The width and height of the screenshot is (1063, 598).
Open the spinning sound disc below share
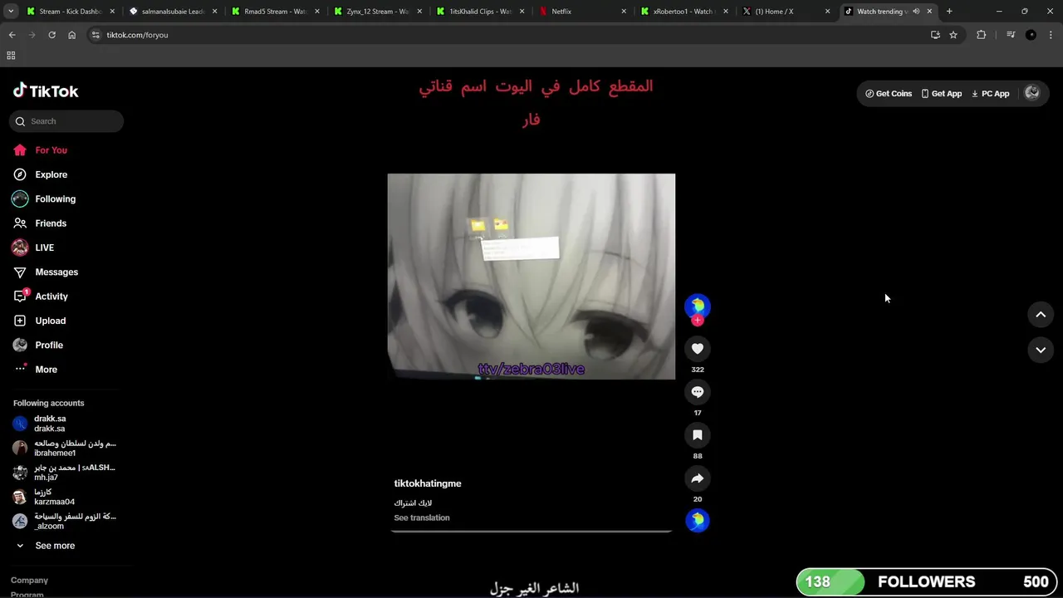pos(698,521)
